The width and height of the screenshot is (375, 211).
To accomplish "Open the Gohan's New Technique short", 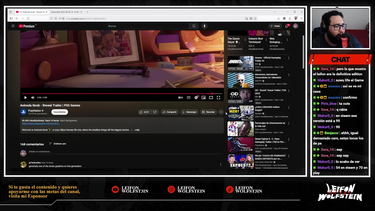I will pyautogui.click(x=256, y=40).
